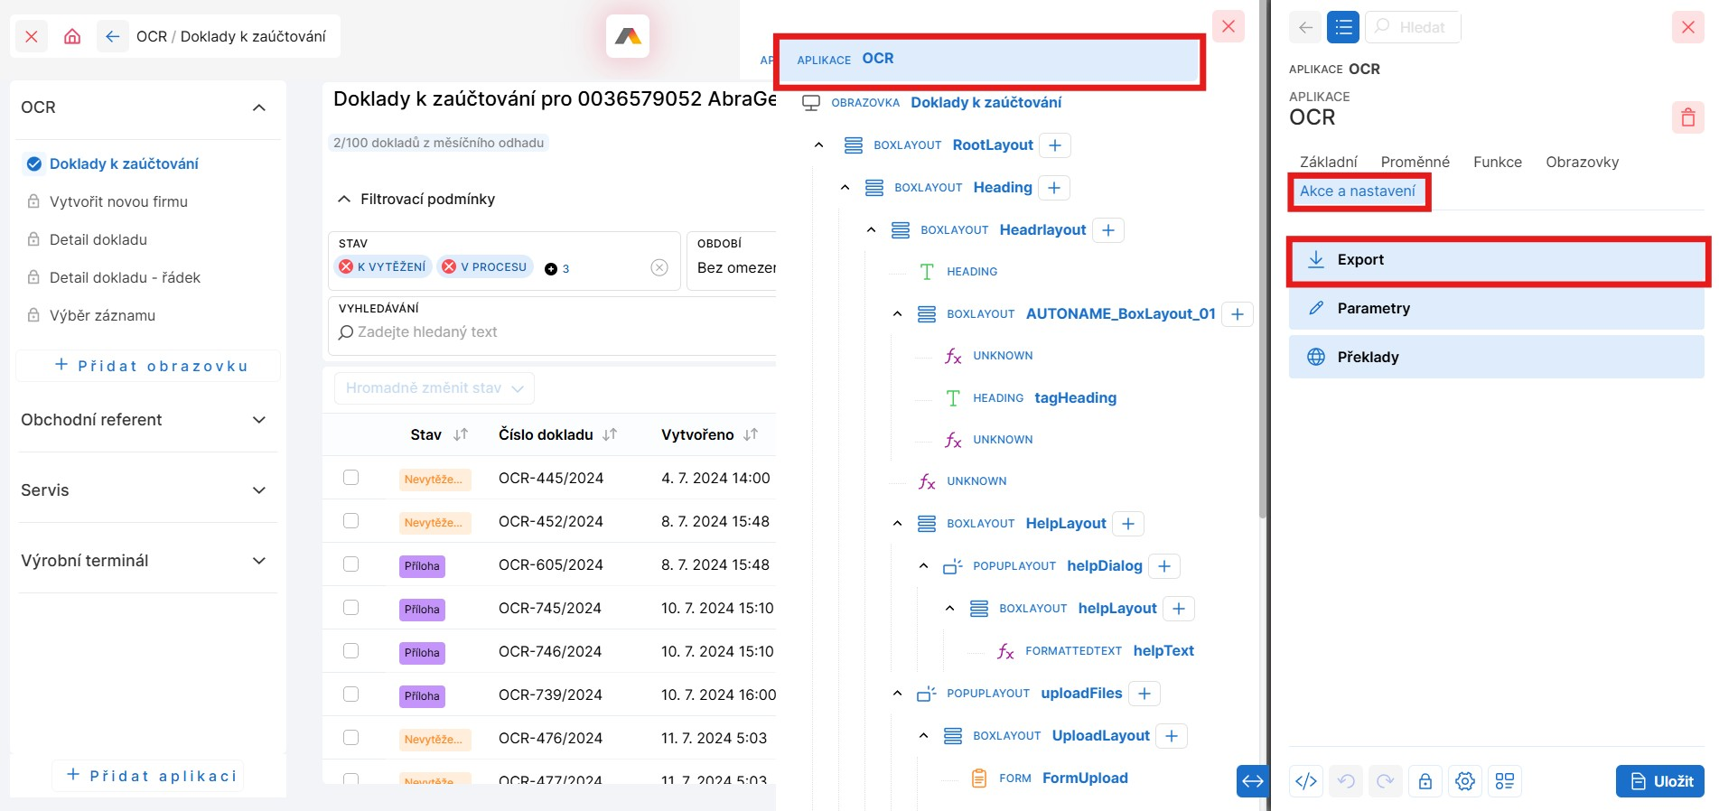The height and width of the screenshot is (811, 1719).
Task: Switch to the Základní tab
Action: (x=1328, y=163)
